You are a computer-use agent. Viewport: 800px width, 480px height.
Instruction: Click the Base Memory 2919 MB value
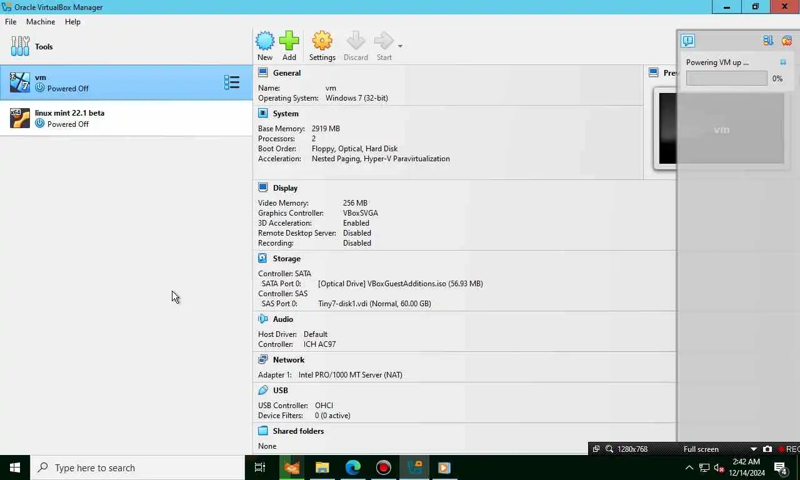(x=326, y=129)
